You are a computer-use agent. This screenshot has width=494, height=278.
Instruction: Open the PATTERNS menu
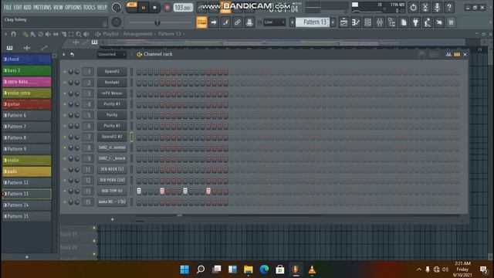click(42, 7)
